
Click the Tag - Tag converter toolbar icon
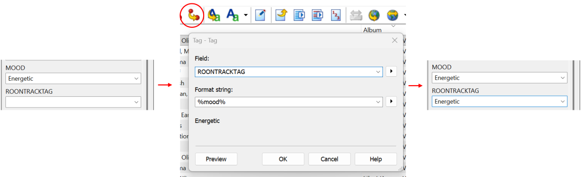coord(193,15)
